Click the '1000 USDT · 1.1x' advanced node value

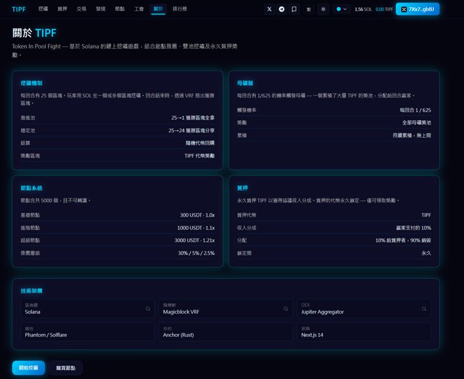point(196,228)
